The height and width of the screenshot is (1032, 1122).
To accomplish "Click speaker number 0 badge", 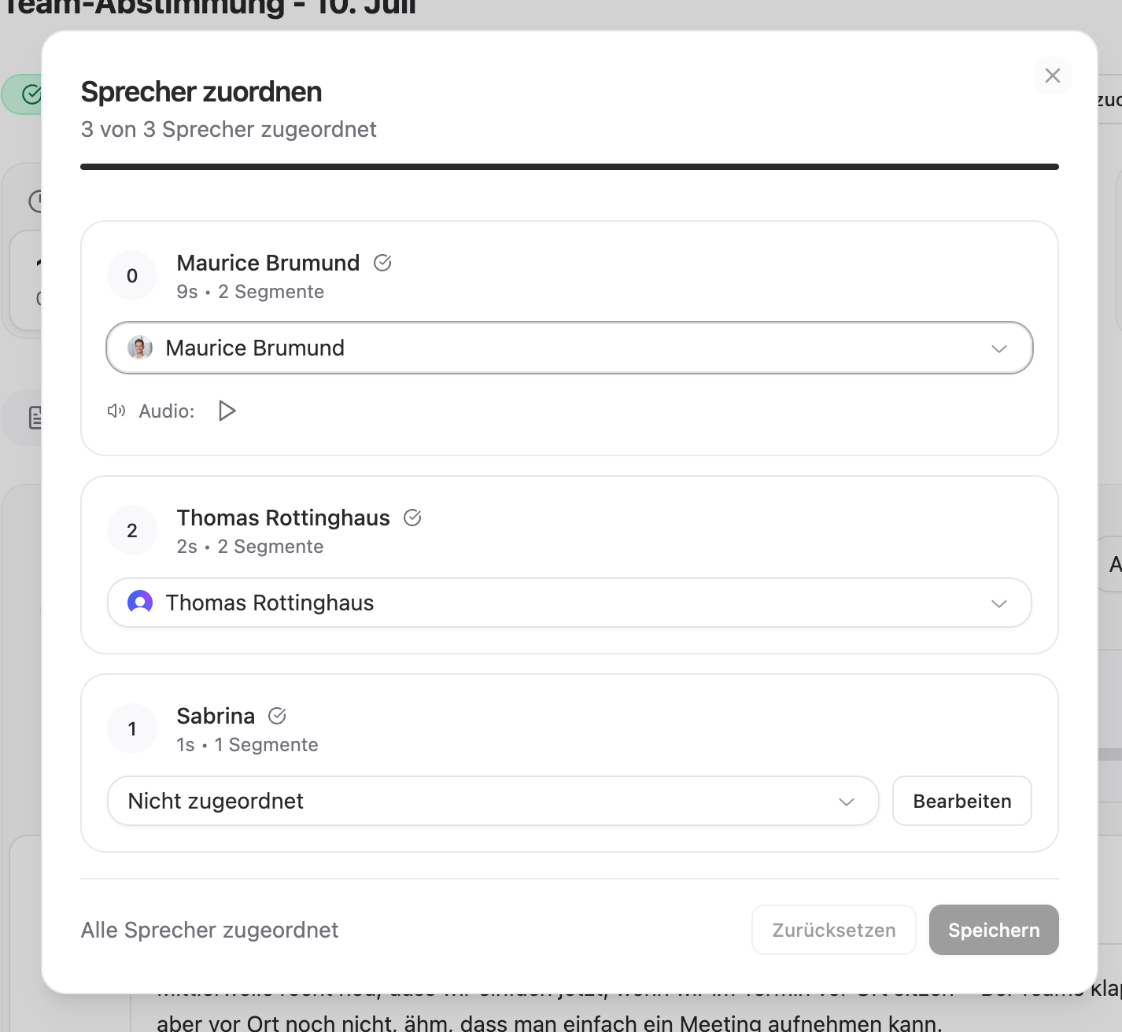I will 132,275.
